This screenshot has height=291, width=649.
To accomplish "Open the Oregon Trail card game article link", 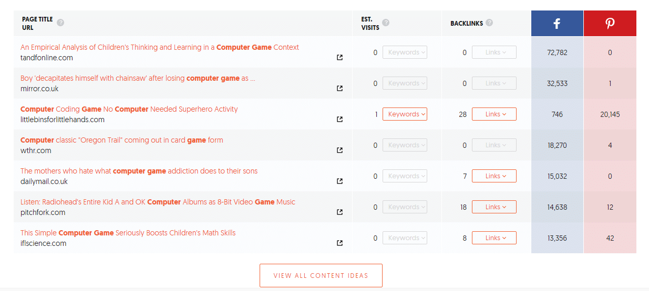I will (122, 140).
